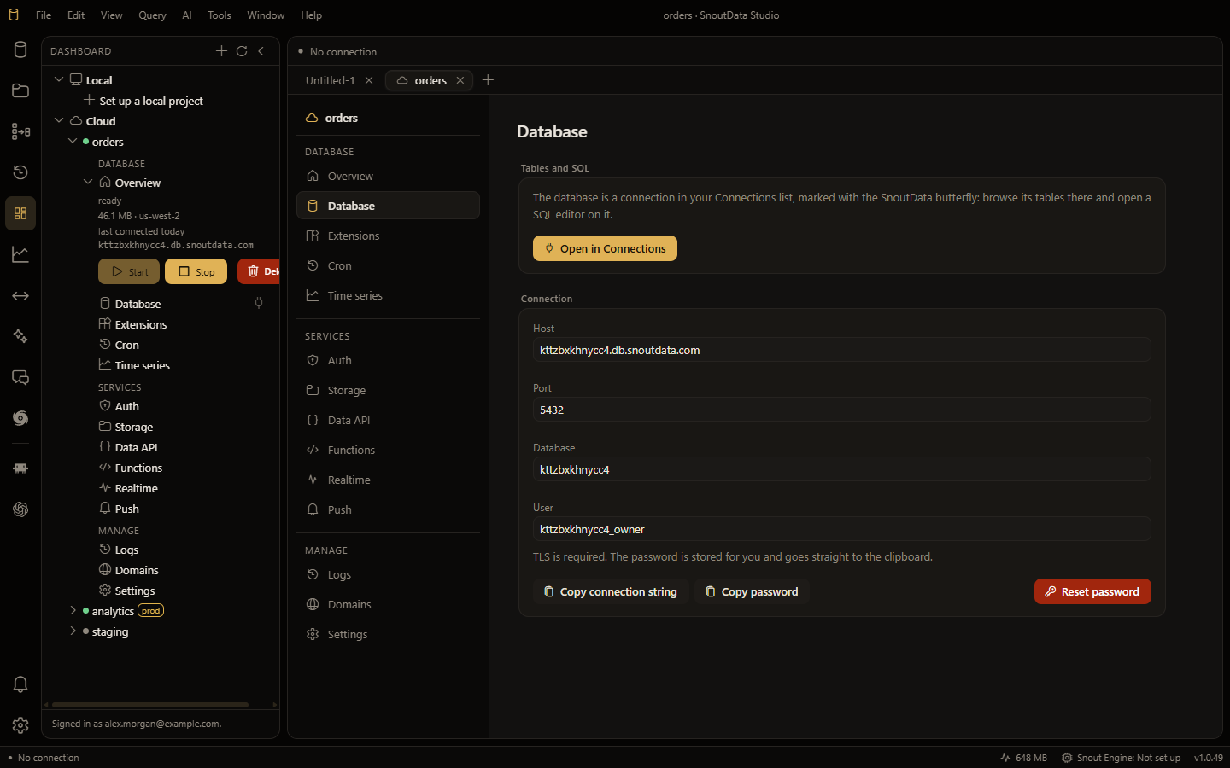Add a new dashboard item with plus icon
Viewport: 1230px width, 768px height.
(x=221, y=51)
